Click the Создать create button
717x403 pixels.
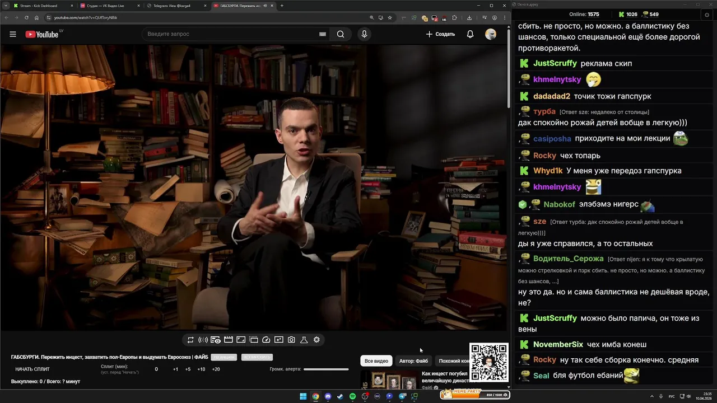pos(440,34)
